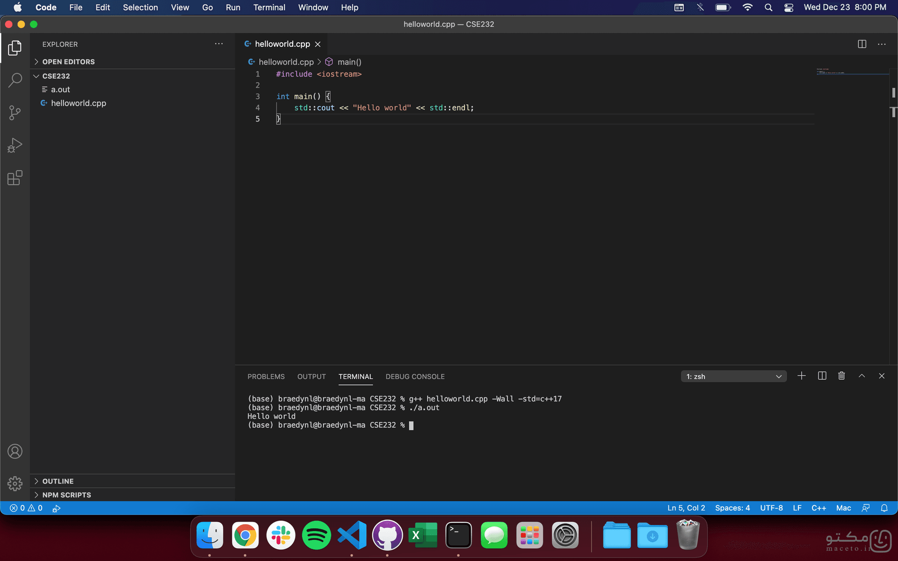Open the feedback icon in status bar
Viewport: 898px width, 561px height.
(866, 508)
